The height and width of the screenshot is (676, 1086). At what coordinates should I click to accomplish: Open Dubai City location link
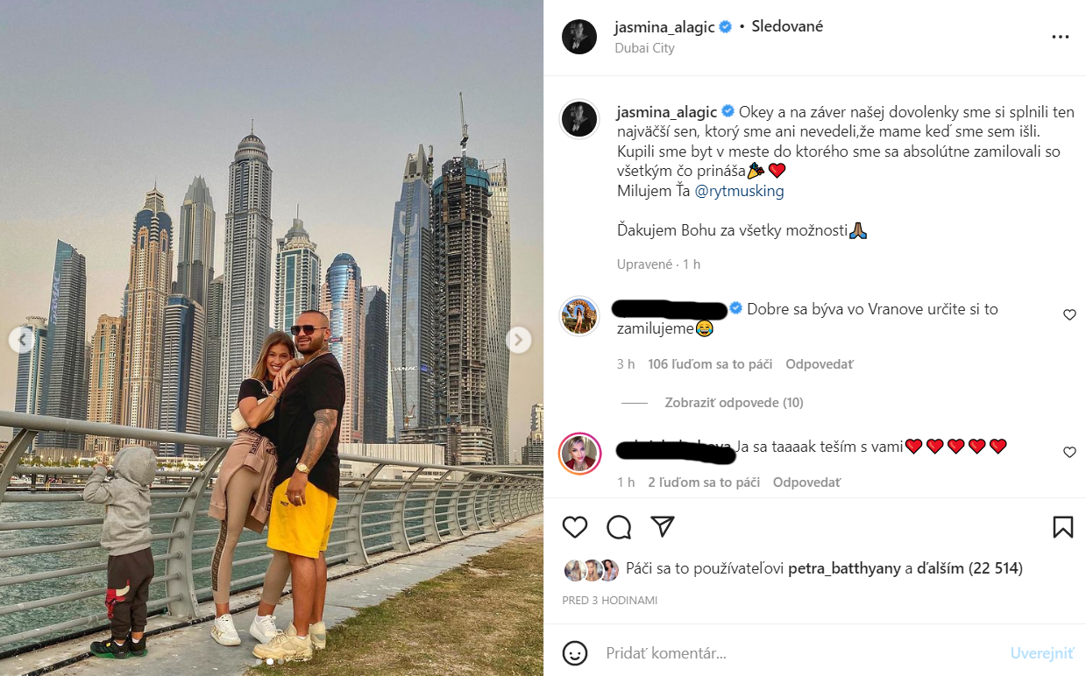[x=644, y=48]
